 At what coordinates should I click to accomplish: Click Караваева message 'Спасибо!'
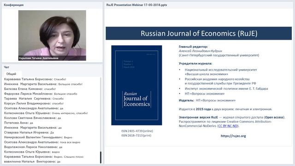(35, 79)
